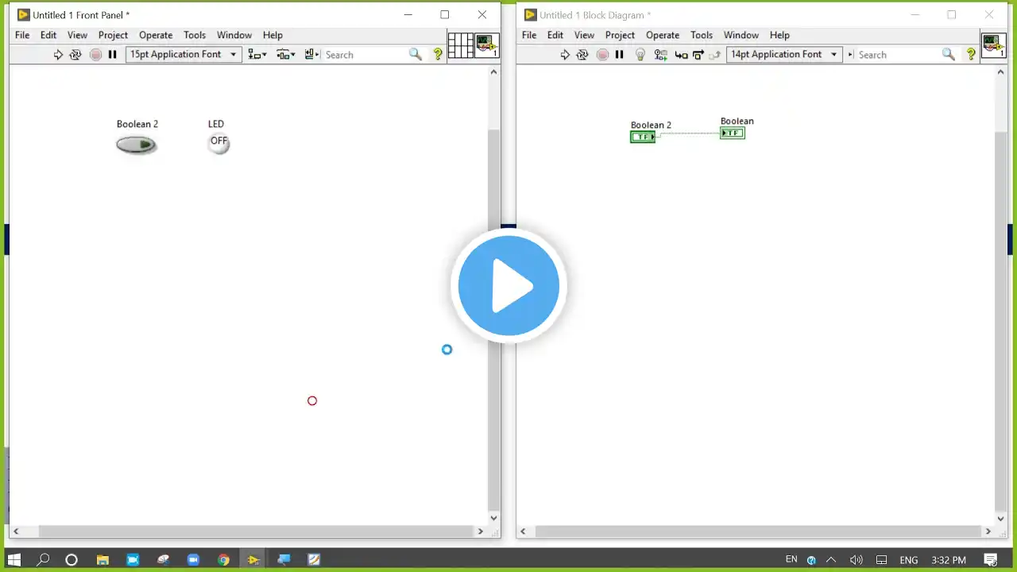1017x572 pixels.
Task: Click the Pause button in Block Diagram toolbar
Action: pos(619,55)
